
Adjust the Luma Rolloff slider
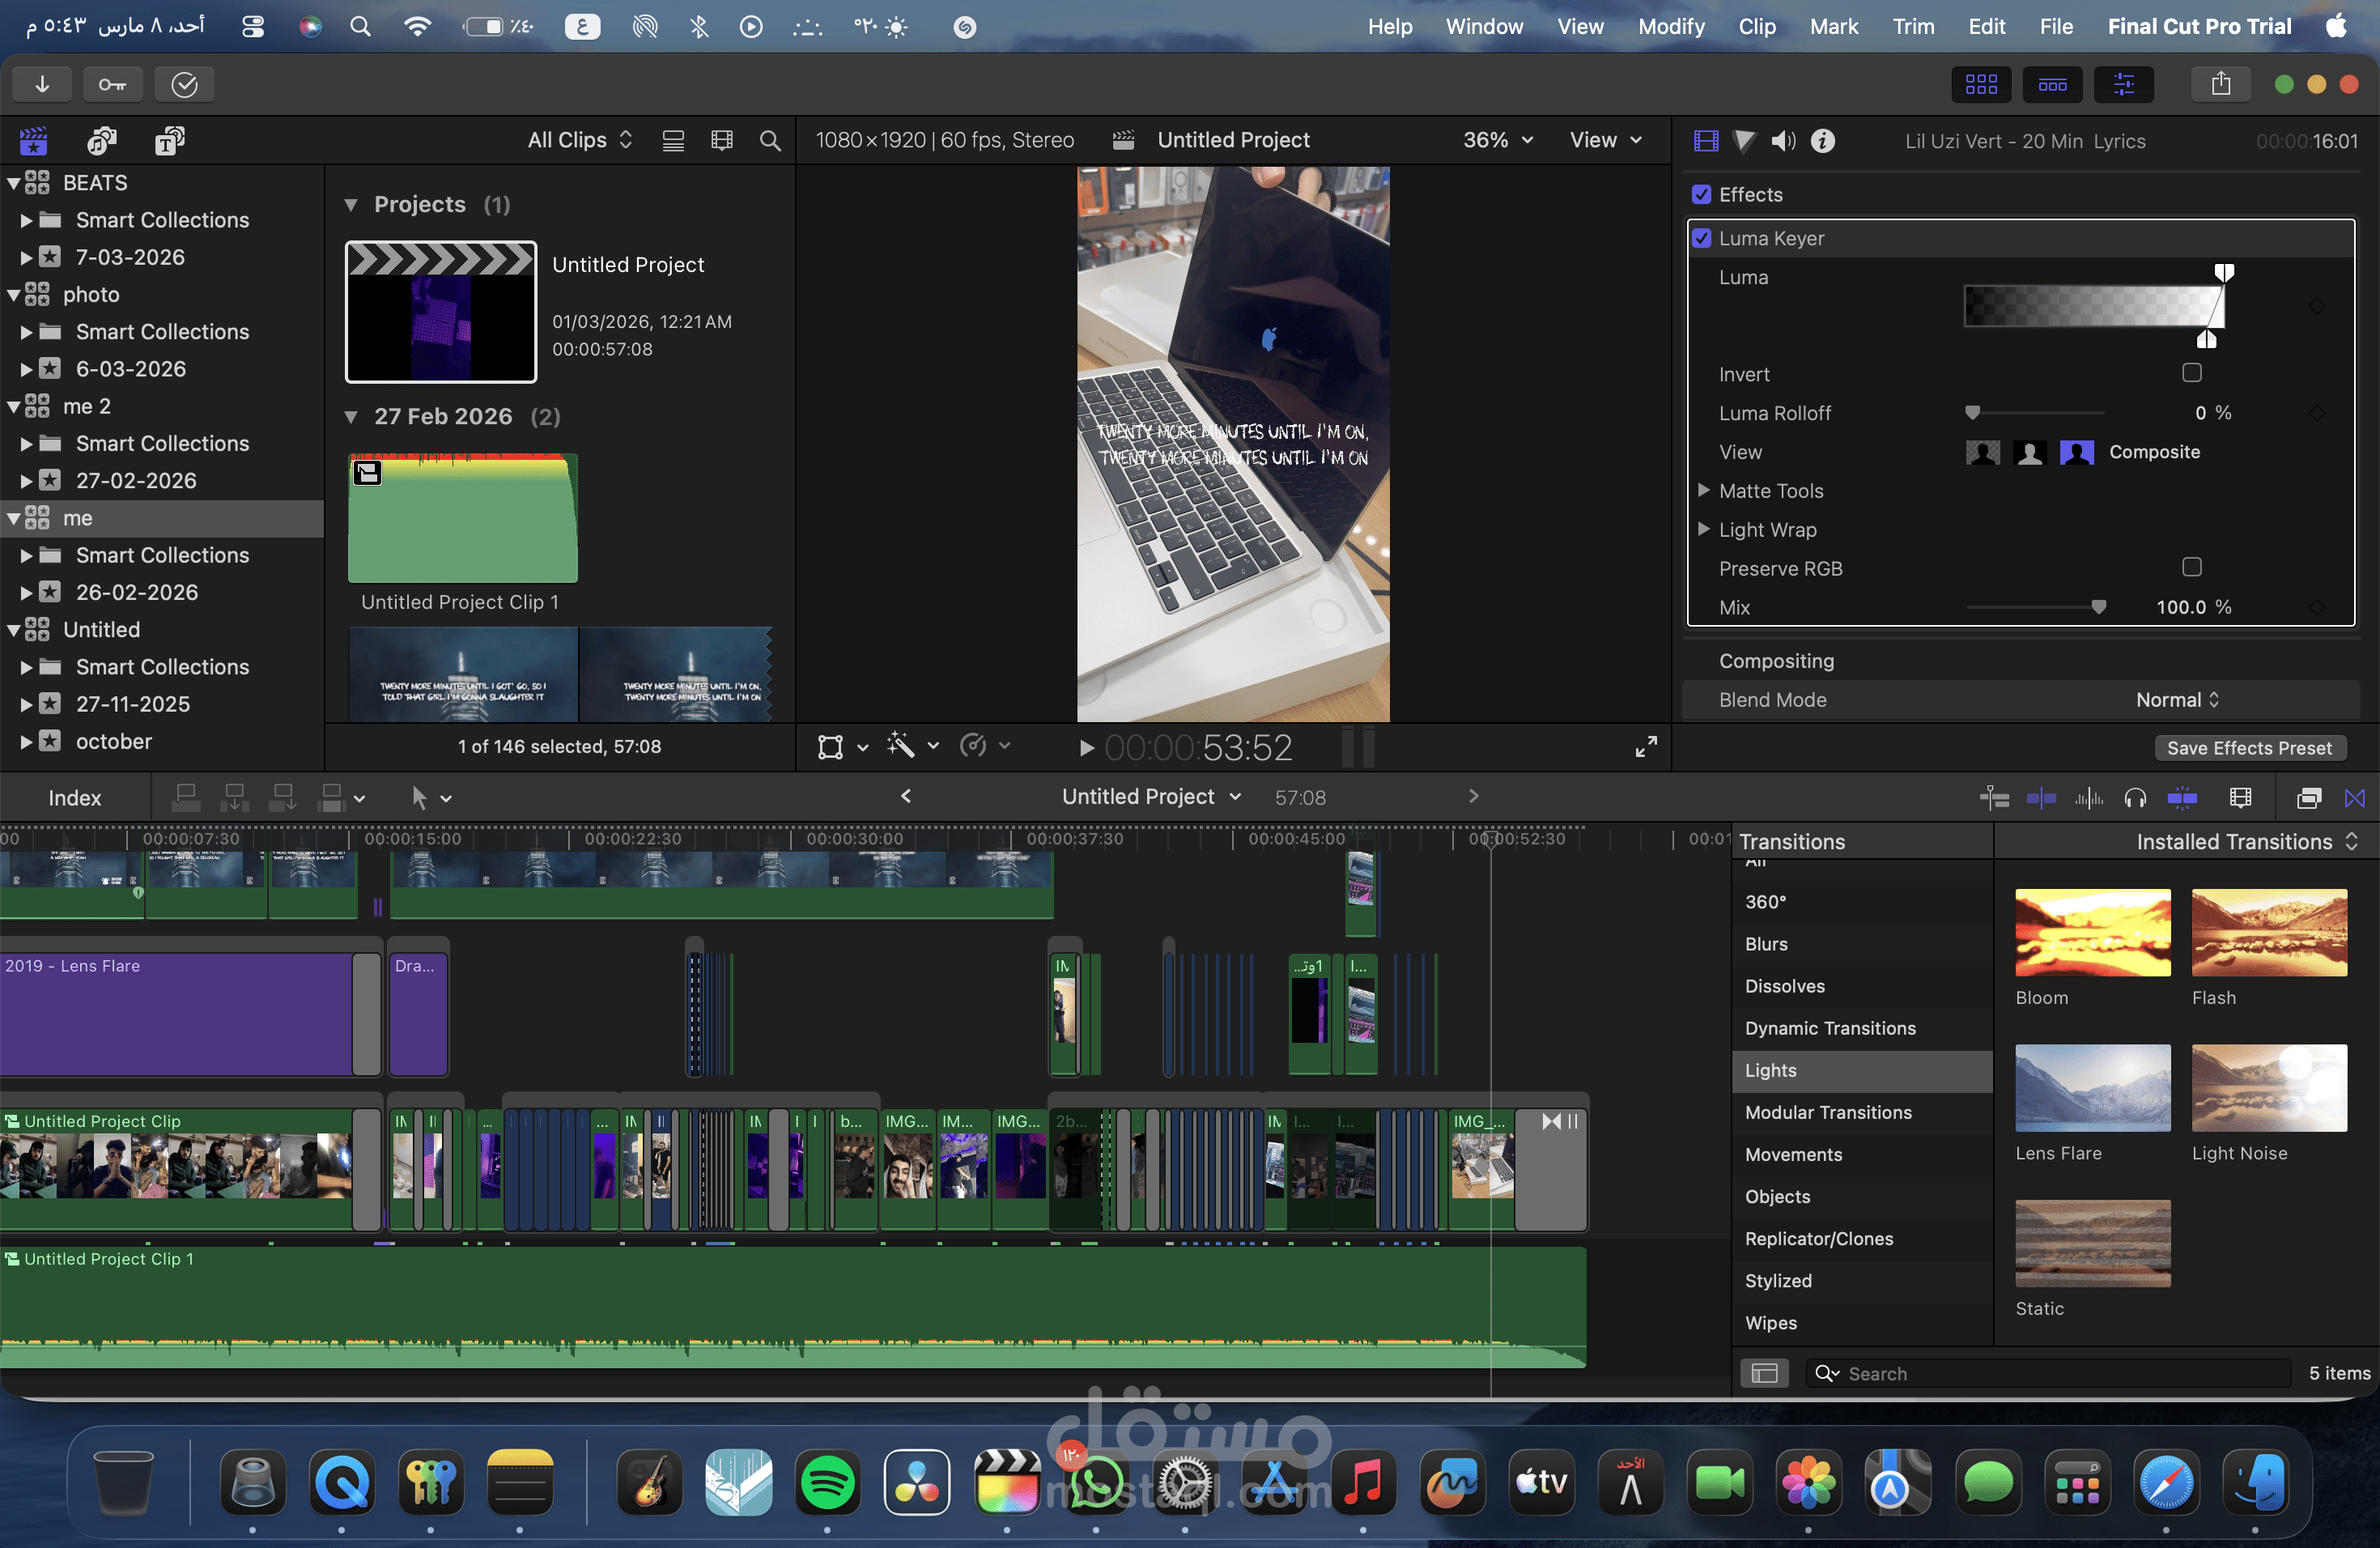(x=1973, y=413)
